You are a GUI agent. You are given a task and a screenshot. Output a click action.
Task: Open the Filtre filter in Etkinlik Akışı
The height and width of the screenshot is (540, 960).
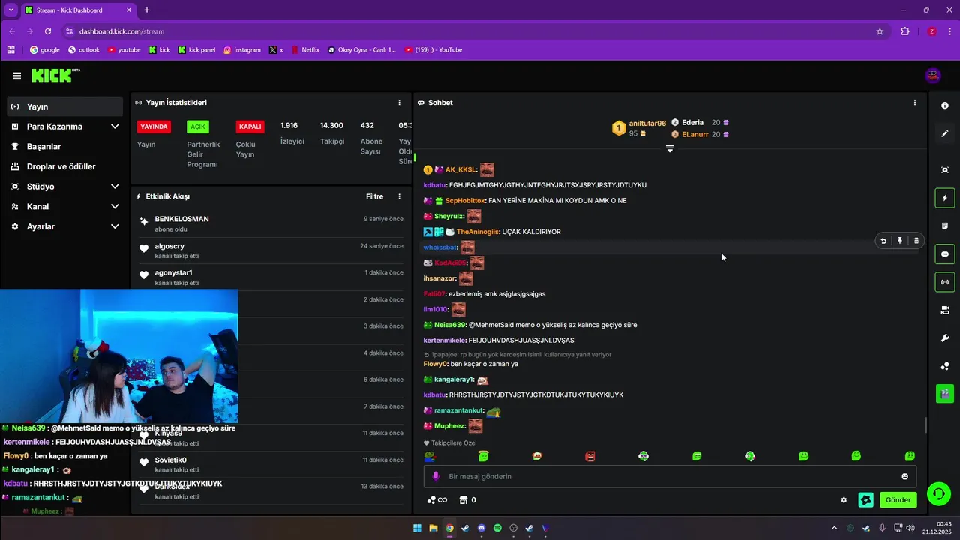[374, 196]
